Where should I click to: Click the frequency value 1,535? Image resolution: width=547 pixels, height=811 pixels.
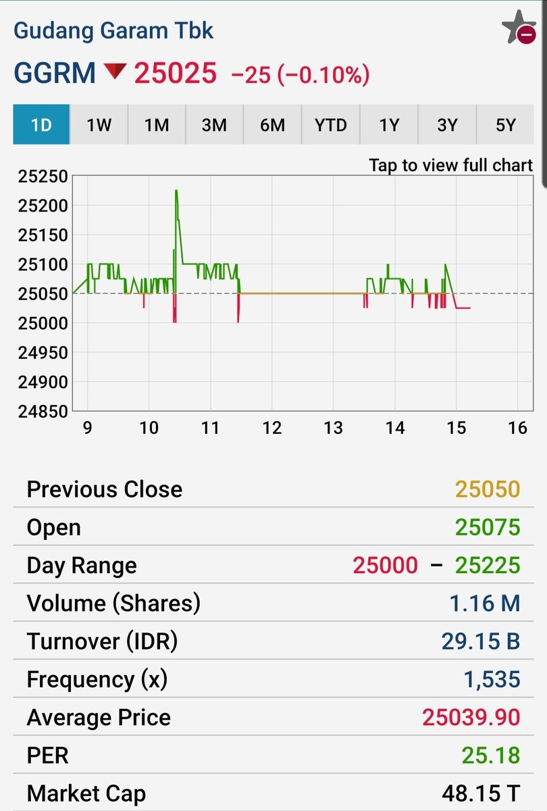point(492,679)
